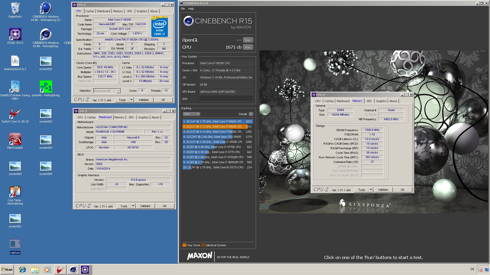Click the Details arrow in Ranking
490x275 pixels.
coord(251,114)
